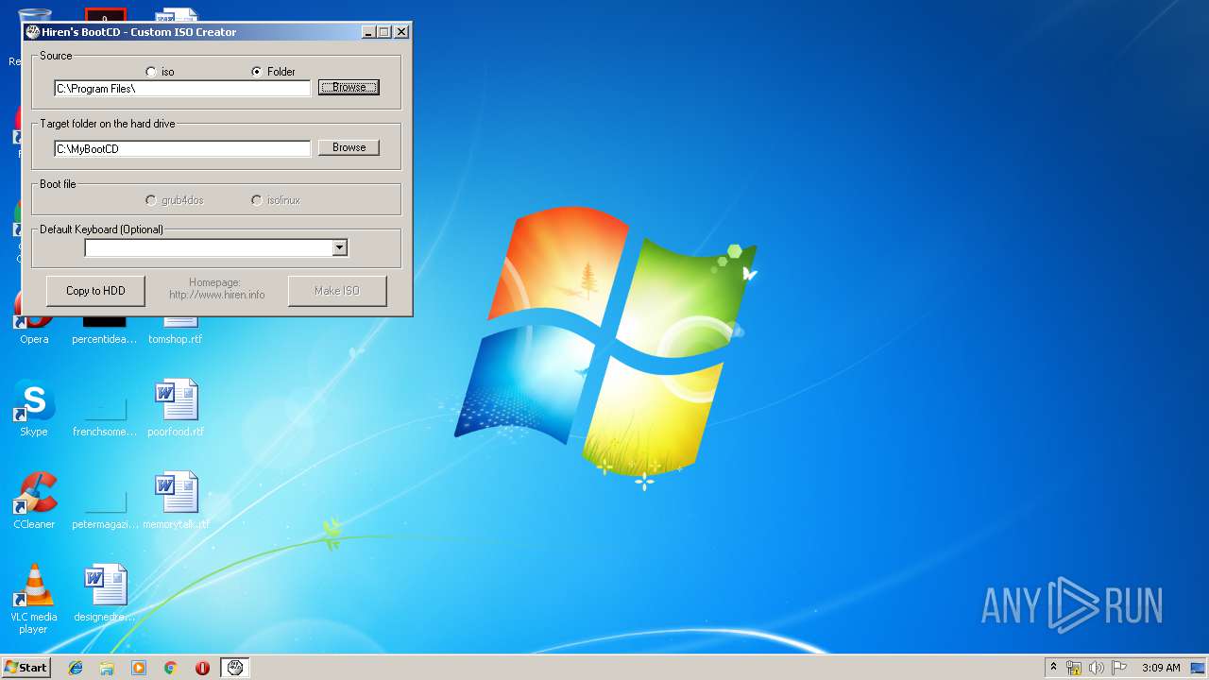Open Windows Explorer from the taskbar
1209x680 pixels.
pos(107,668)
